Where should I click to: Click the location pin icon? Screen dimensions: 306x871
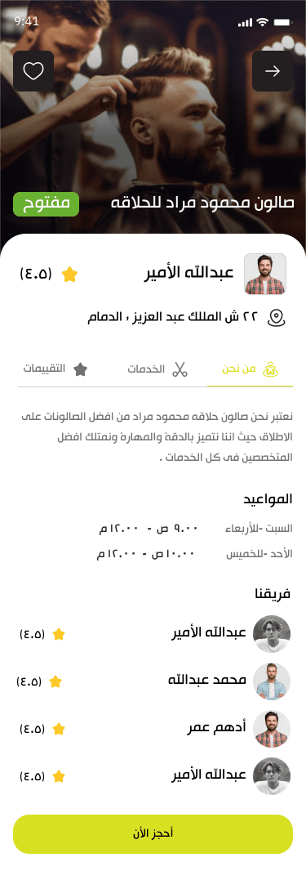coord(276,318)
